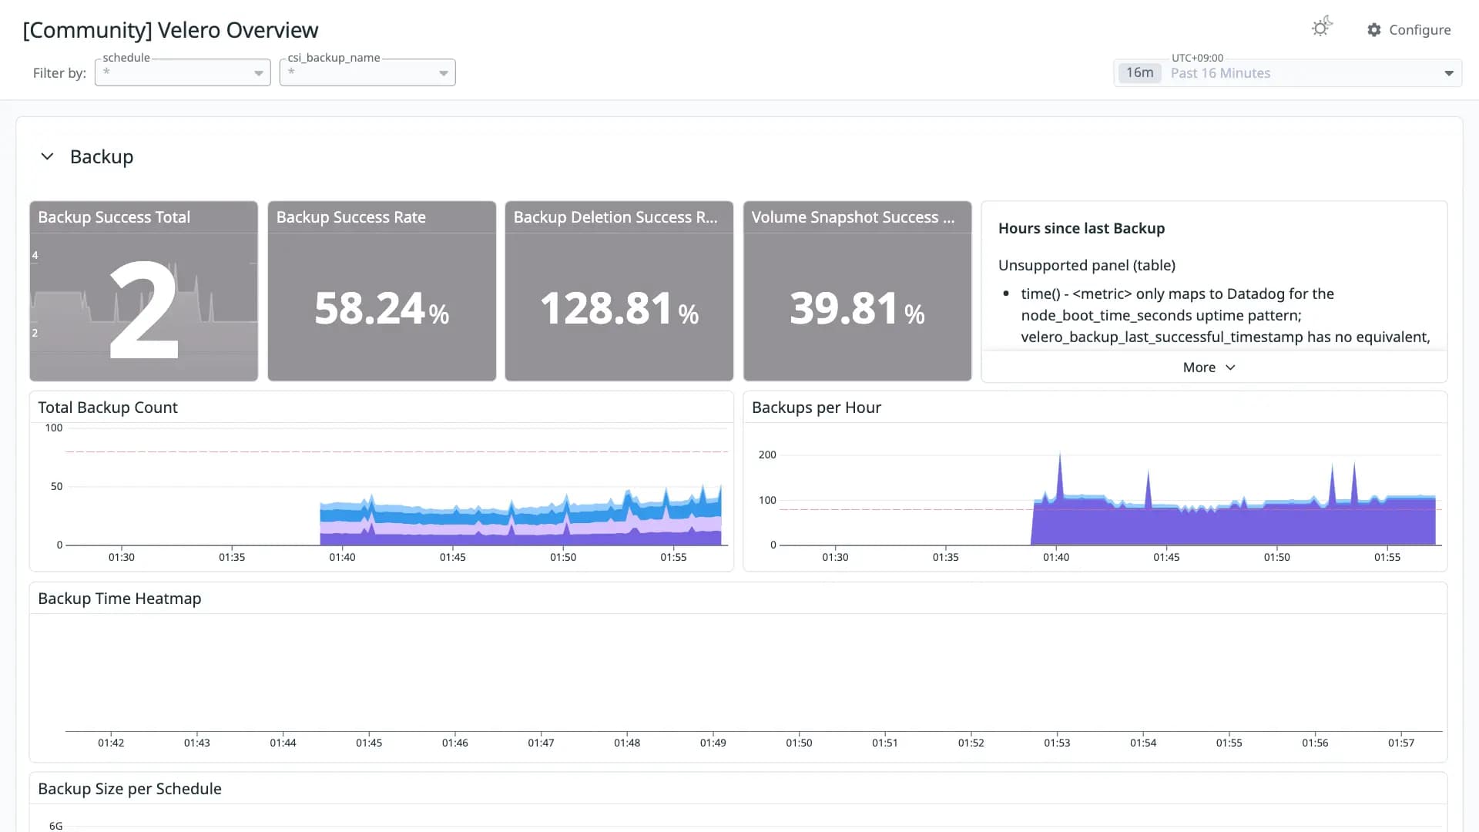Click the Volume Snapshot Success widget title
Image resolution: width=1479 pixels, height=832 pixels.
(x=853, y=217)
